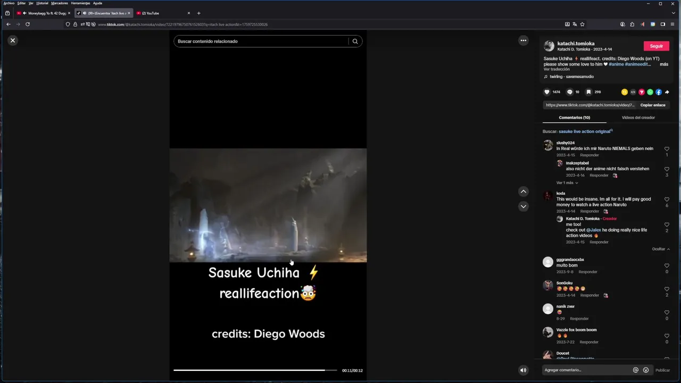Save the video with the bookmark icon

click(588, 92)
